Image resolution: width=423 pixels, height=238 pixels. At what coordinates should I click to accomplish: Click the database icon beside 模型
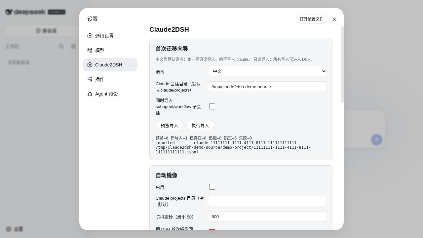90,50
